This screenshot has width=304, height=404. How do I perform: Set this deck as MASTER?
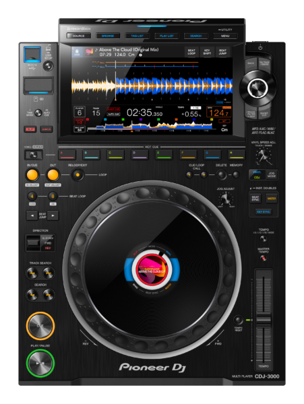pyautogui.click(x=272, y=199)
